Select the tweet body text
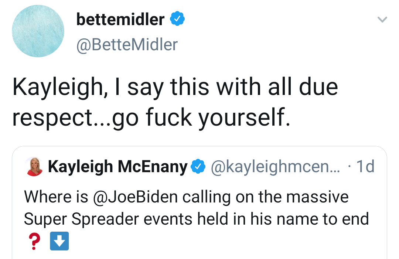Viewport: 399px width, 259px height. (x=174, y=102)
